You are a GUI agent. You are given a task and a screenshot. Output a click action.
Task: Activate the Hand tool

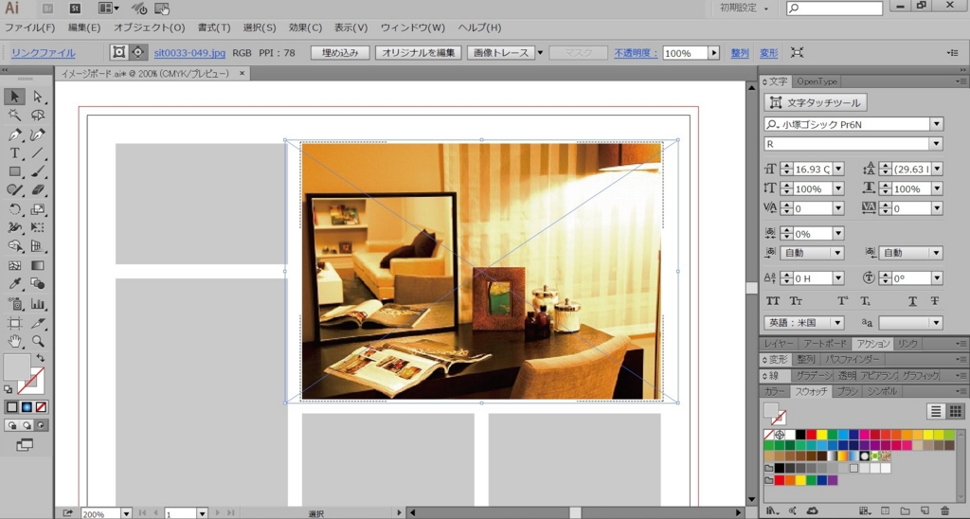15,341
